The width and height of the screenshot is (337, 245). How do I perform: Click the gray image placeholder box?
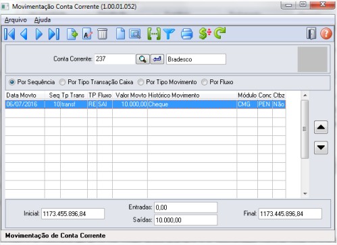[x=313, y=59]
